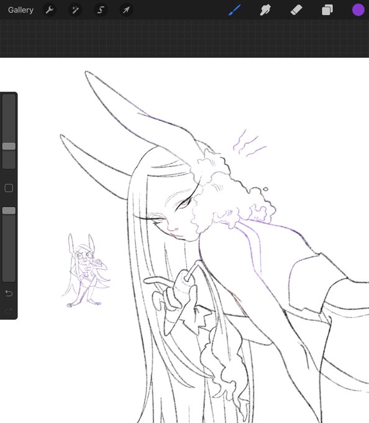The height and width of the screenshot is (423, 369).
Task: Open the purple color picker
Action: click(x=358, y=10)
